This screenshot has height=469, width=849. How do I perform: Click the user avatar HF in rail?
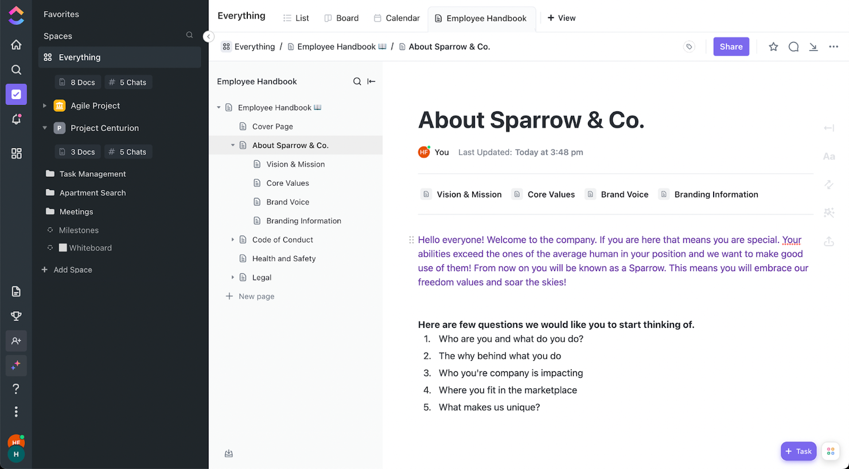click(x=15, y=442)
